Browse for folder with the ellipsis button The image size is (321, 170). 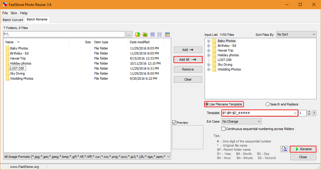[x=129, y=34]
